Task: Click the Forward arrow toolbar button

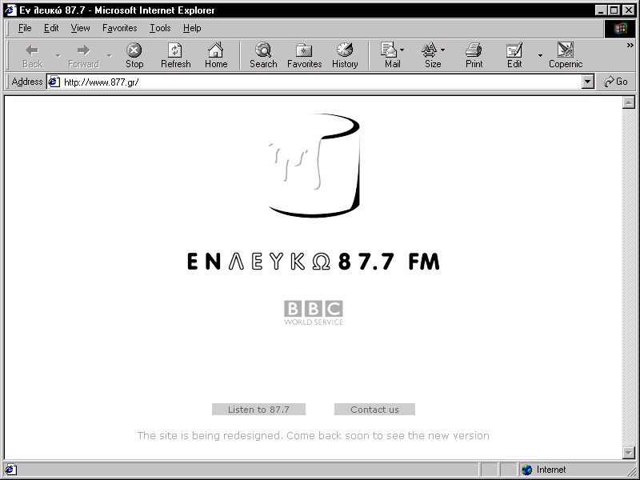Action: [x=84, y=55]
